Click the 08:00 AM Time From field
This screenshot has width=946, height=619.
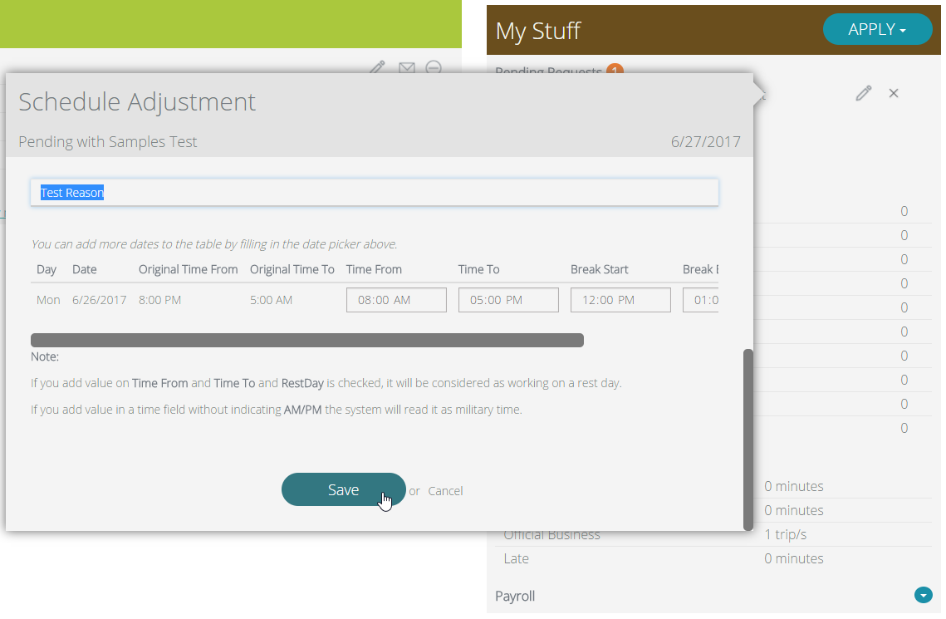click(396, 300)
